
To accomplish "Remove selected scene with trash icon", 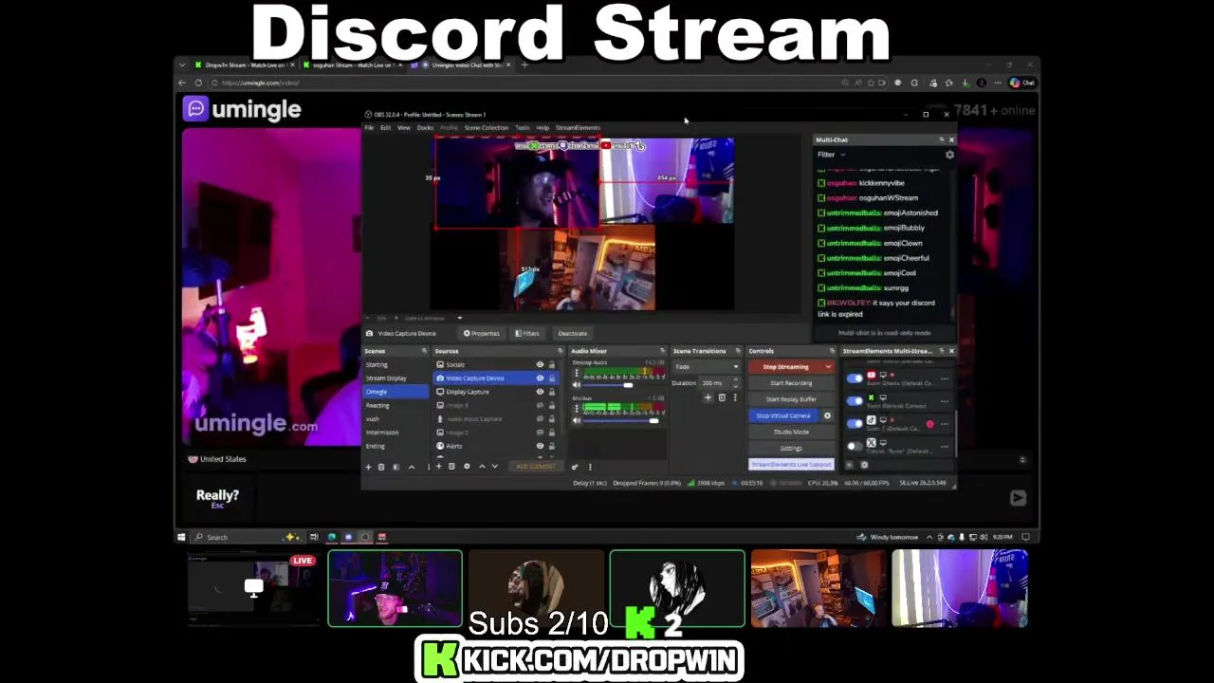I will click(x=382, y=467).
